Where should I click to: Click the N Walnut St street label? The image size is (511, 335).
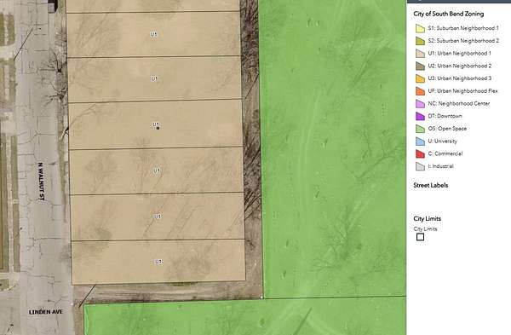41,182
